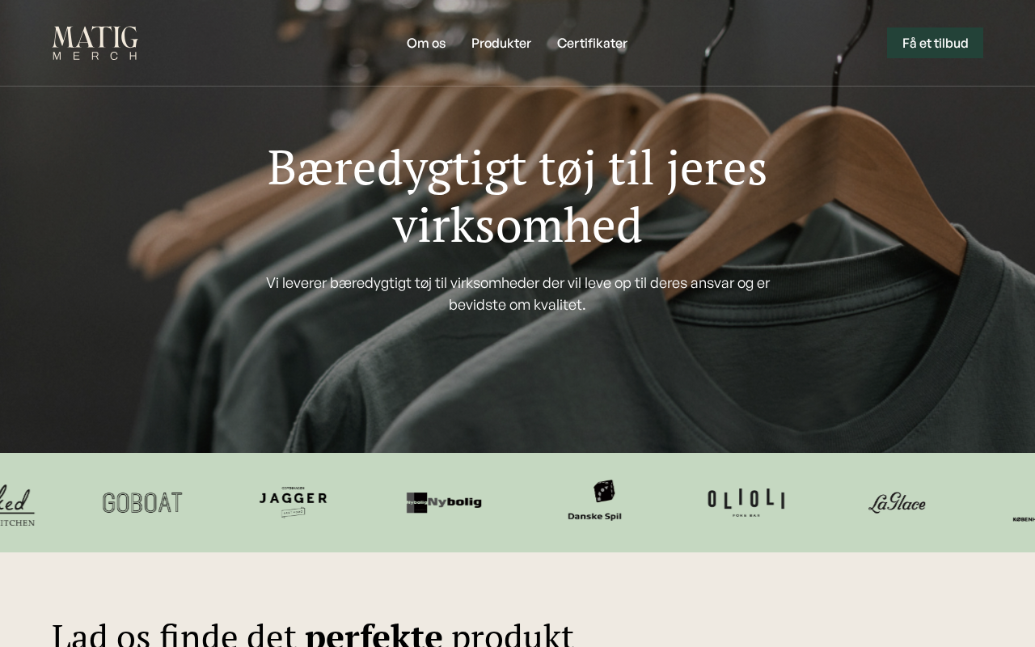The image size is (1035, 647).
Task: Click the Jagger logo
Action: point(293,502)
